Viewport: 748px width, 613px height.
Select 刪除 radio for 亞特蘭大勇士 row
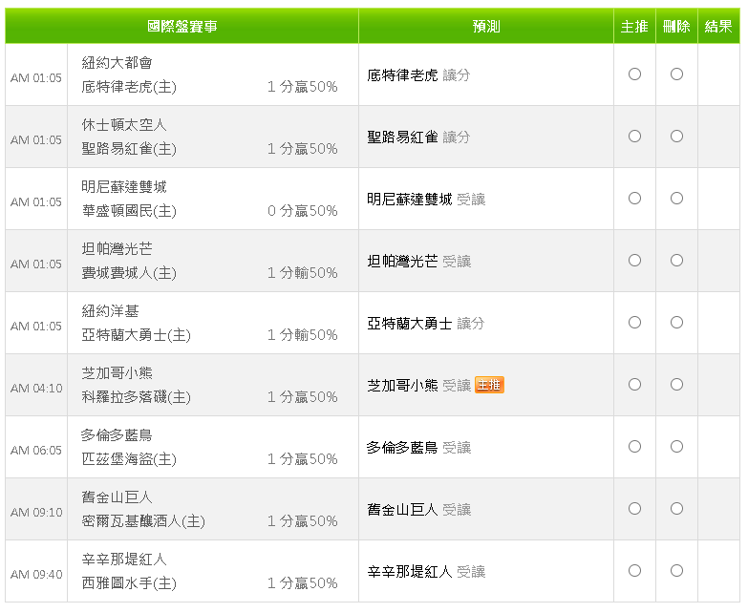(676, 323)
